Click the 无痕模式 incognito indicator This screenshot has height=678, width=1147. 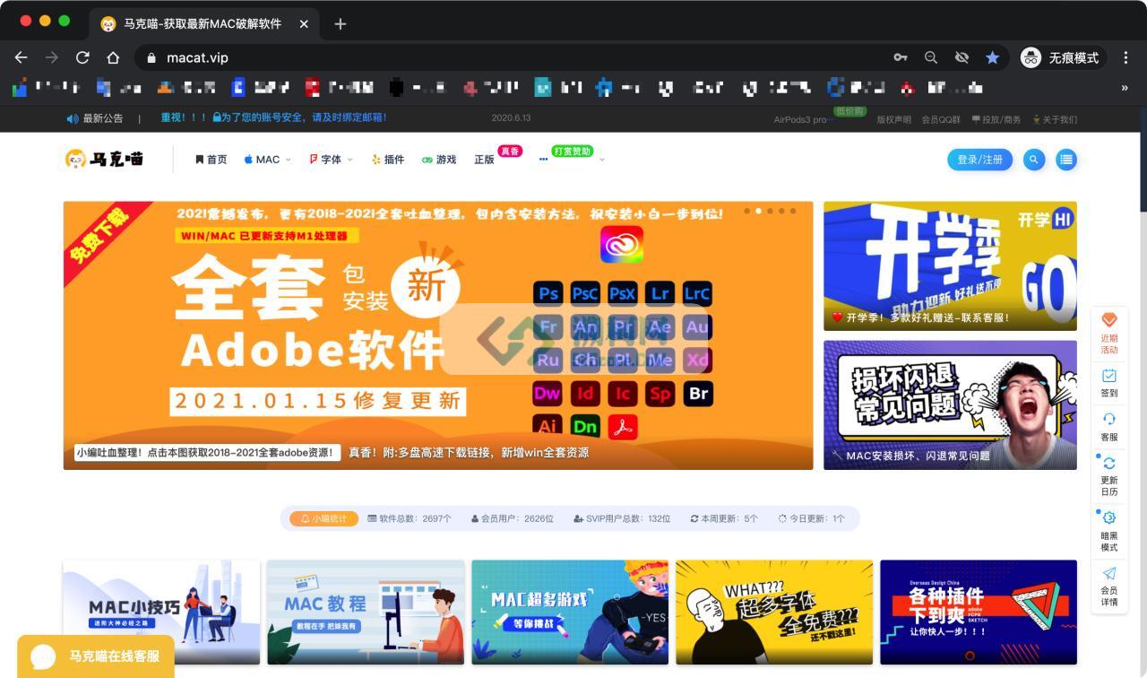[1063, 57]
